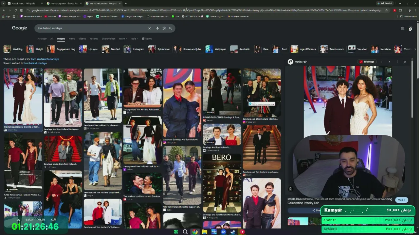This screenshot has height=235, width=419.
Task: Show the next image in preview panel
Action: click(389, 62)
